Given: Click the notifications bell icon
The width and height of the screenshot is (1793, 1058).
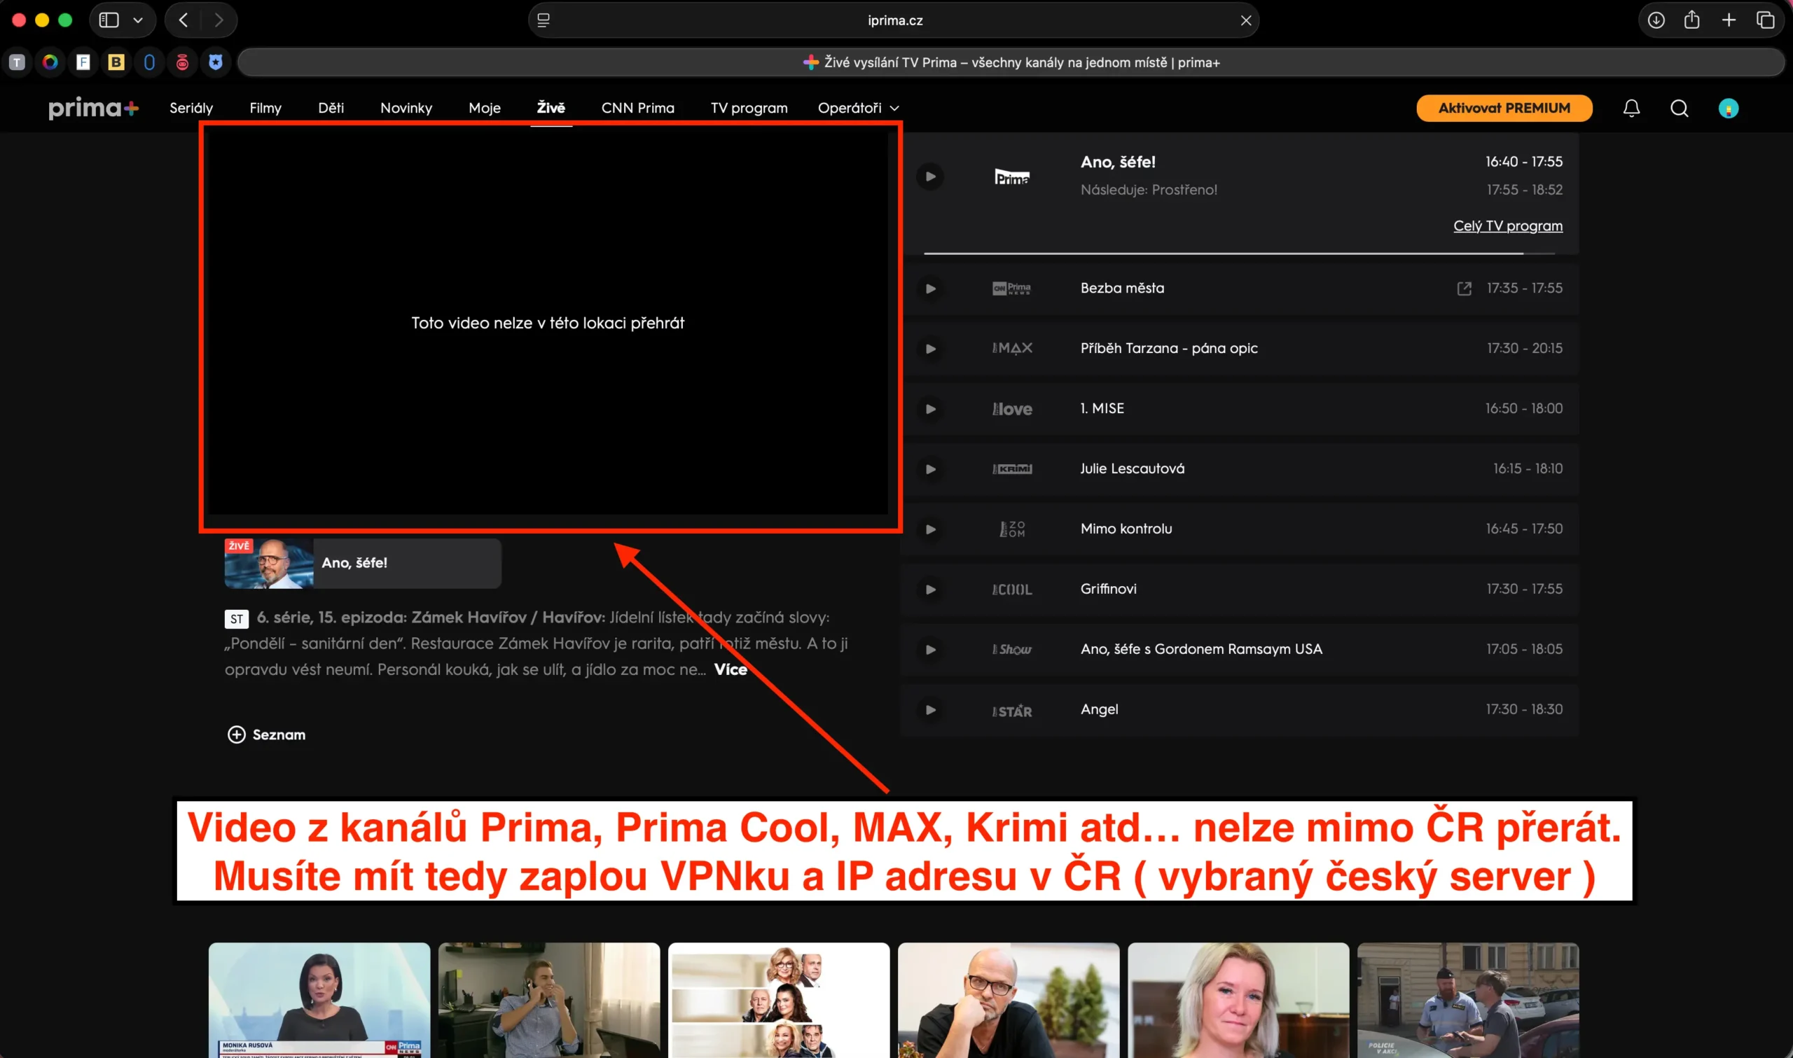Looking at the screenshot, I should (x=1631, y=109).
